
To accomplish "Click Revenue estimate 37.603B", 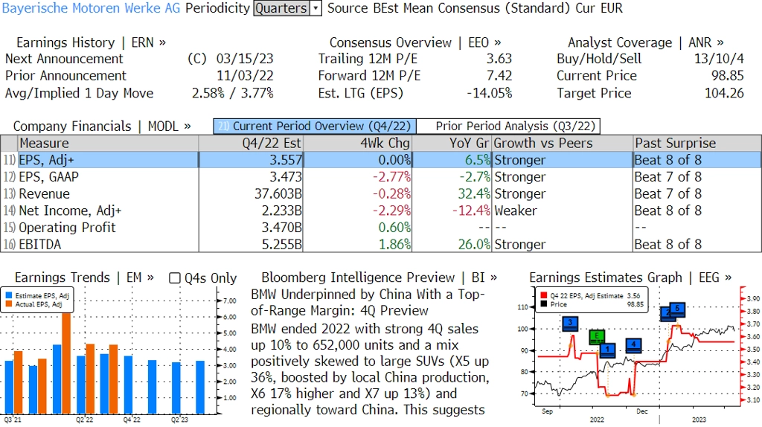I will tap(278, 194).
